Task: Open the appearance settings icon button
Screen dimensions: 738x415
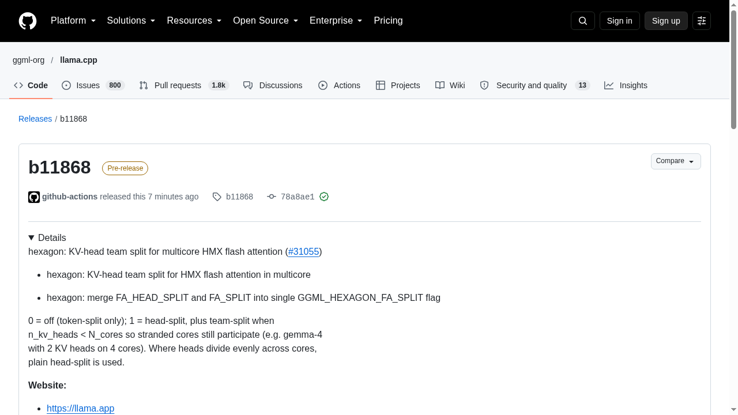Action: pos(702,21)
